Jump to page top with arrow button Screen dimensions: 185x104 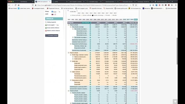click(175, 101)
